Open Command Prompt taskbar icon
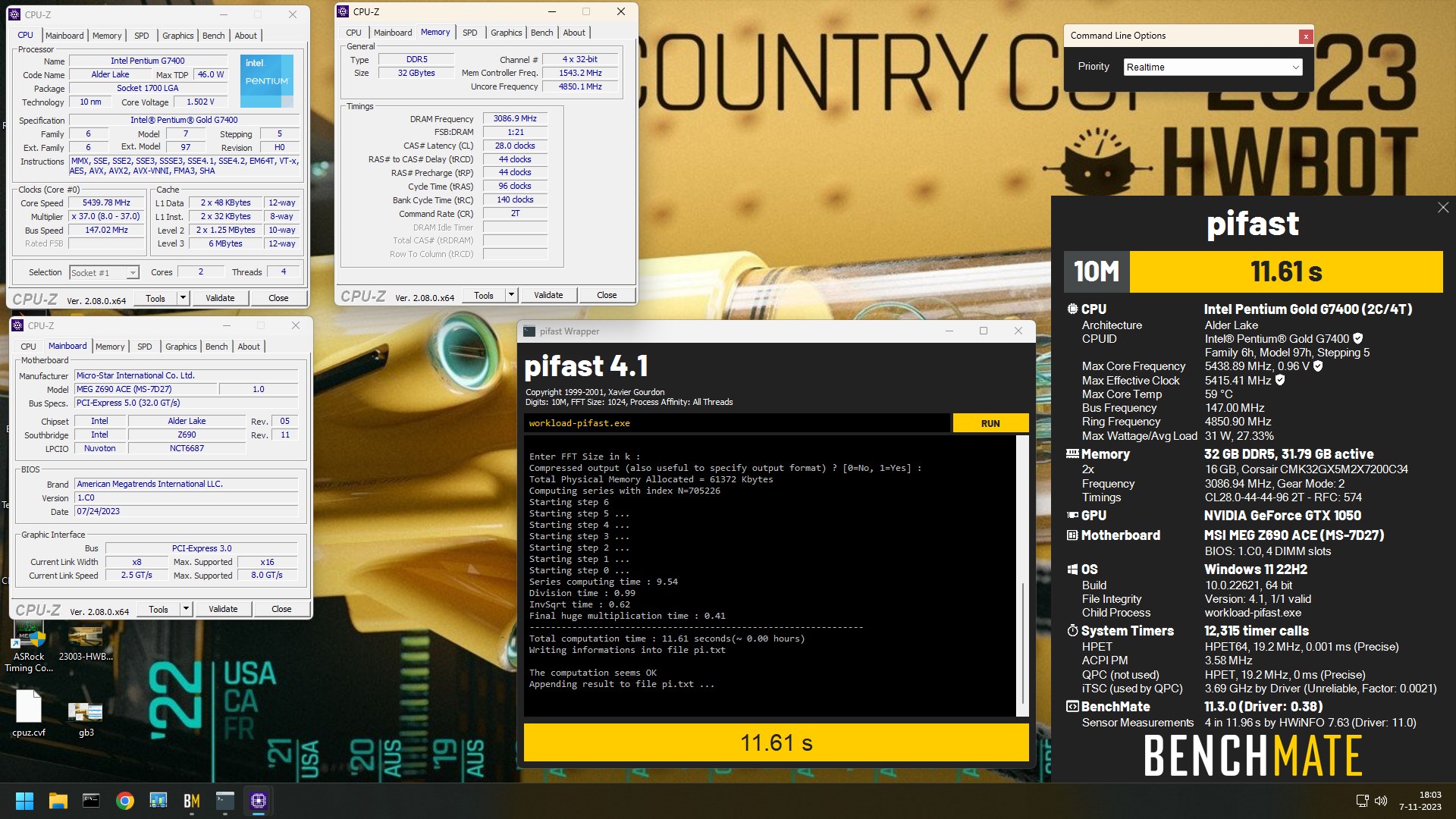 pos(91,801)
